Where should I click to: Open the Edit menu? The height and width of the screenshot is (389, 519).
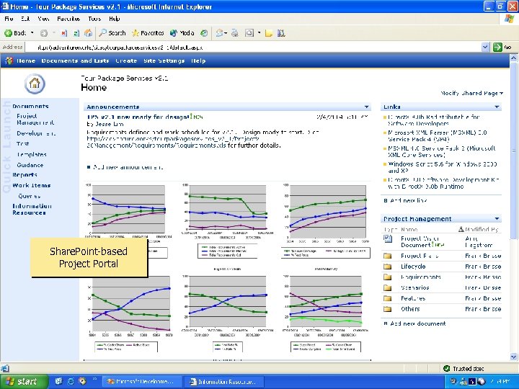(25, 19)
